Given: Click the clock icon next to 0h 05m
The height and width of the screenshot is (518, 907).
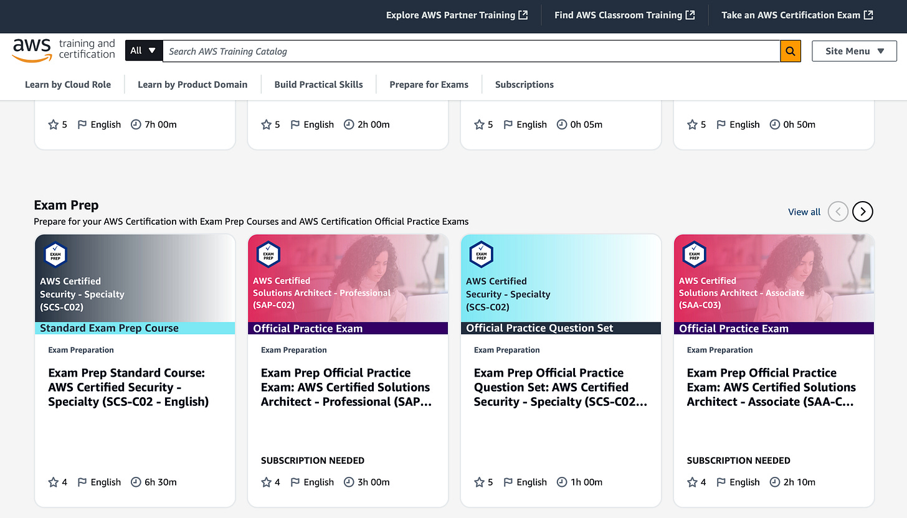Looking at the screenshot, I should point(562,125).
